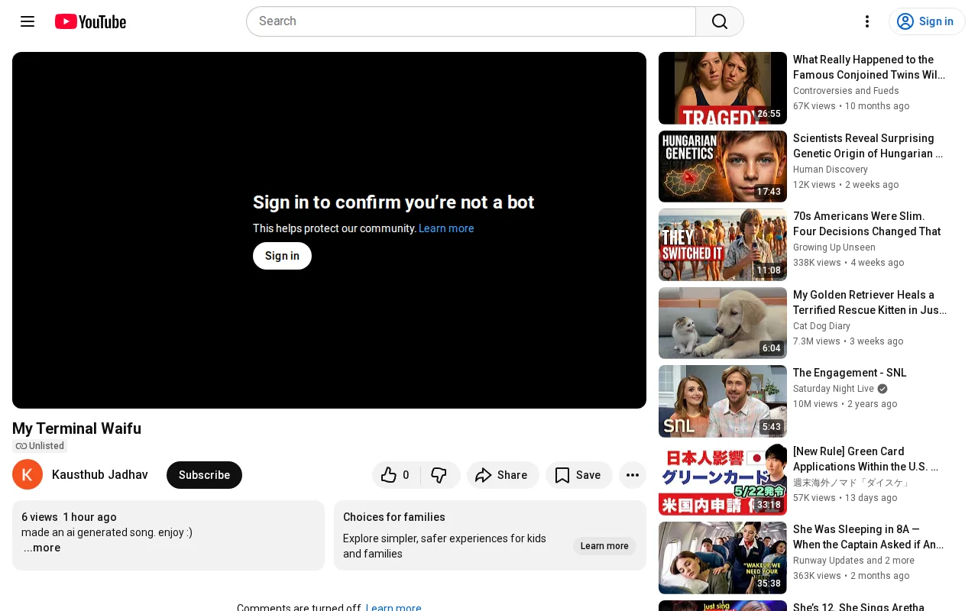The height and width of the screenshot is (611, 978).
Task: Subscribe to Kausthub Jadhav
Action: 204,475
